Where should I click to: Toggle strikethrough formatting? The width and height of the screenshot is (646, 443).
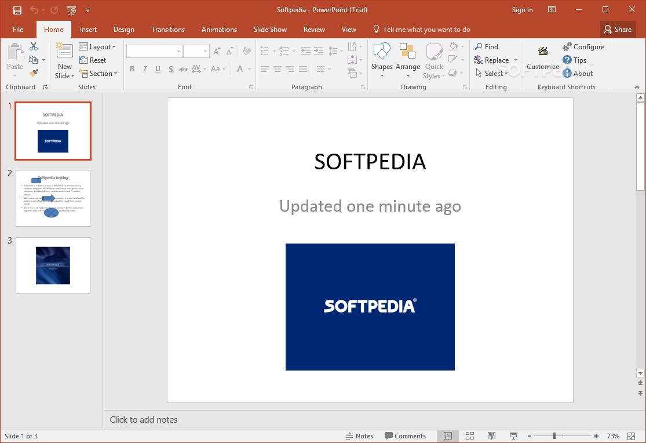click(x=184, y=69)
